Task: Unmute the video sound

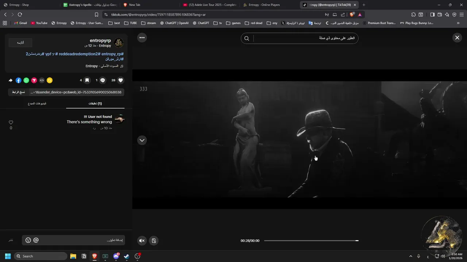Action: (142, 241)
